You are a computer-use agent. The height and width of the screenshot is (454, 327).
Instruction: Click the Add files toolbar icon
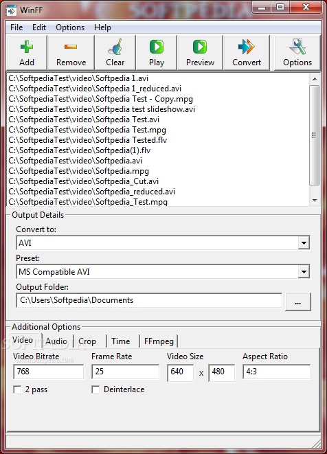27,47
